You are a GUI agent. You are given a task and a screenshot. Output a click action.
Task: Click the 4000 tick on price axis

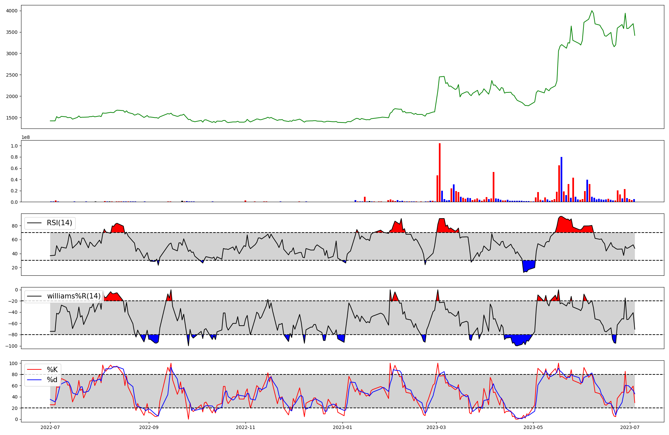[12, 11]
